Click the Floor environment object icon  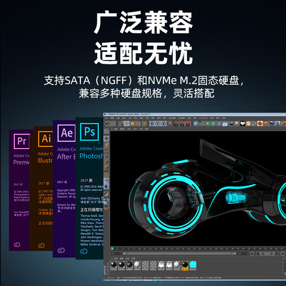coord(225,124)
